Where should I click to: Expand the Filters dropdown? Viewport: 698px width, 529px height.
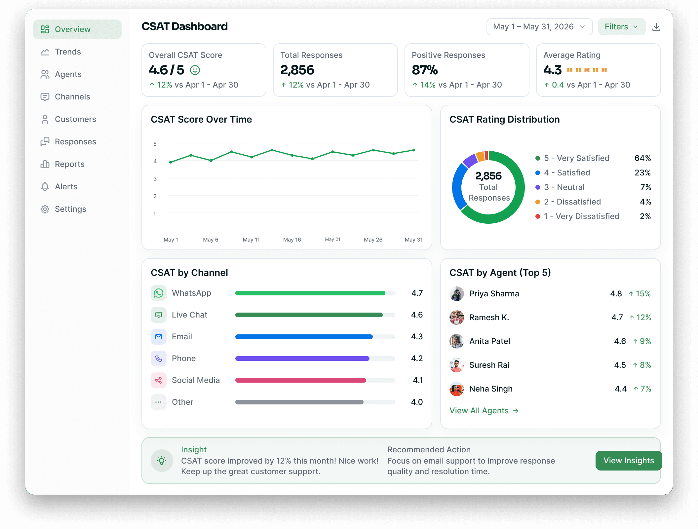point(622,27)
